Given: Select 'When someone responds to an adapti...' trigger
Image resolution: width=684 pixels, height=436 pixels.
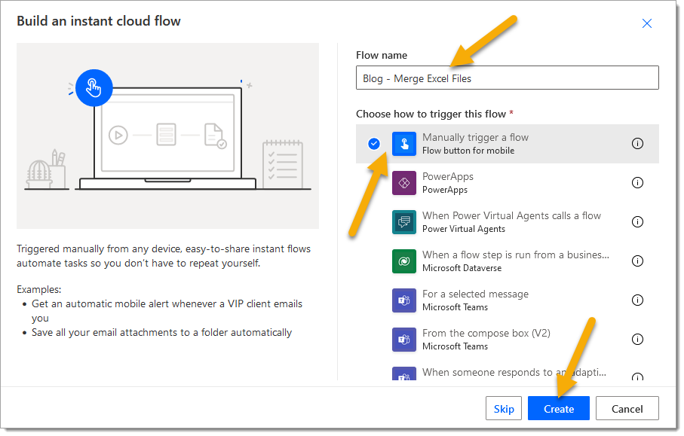Looking at the screenshot, I should (x=514, y=373).
